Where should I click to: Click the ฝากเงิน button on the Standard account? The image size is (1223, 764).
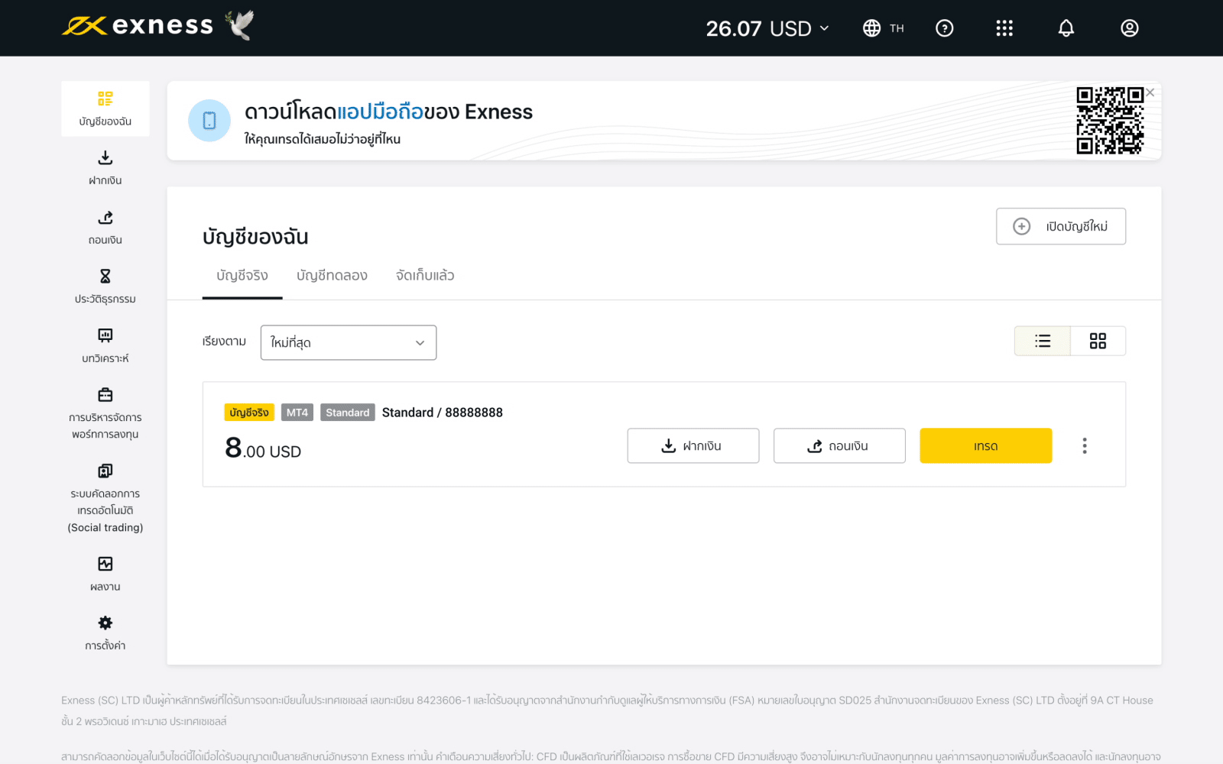click(693, 445)
